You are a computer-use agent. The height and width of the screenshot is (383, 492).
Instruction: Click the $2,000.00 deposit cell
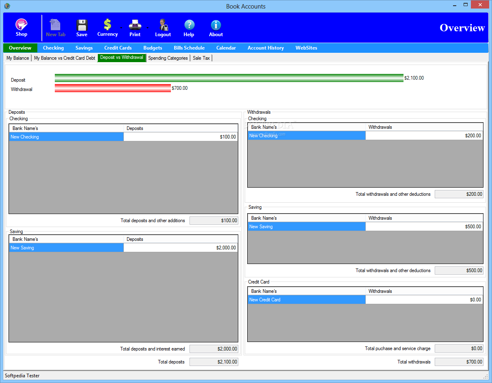click(x=181, y=248)
